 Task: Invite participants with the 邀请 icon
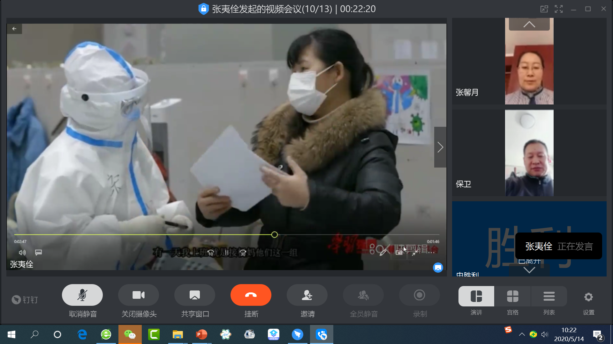pos(307,295)
